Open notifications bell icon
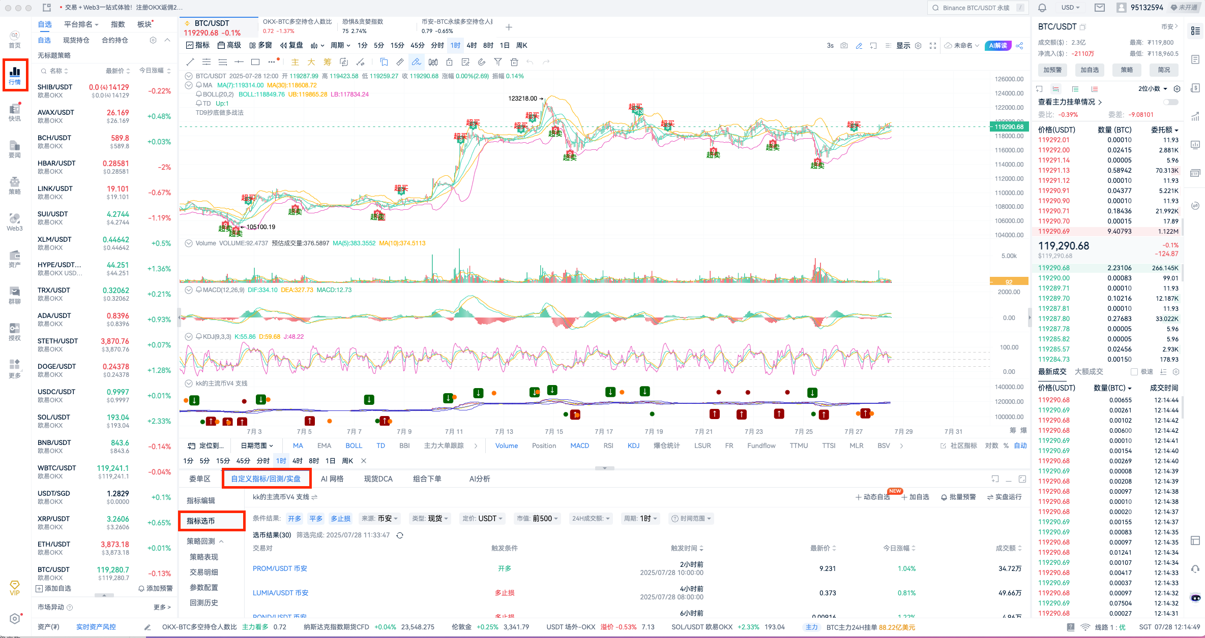The width and height of the screenshot is (1205, 638). coord(1042,8)
